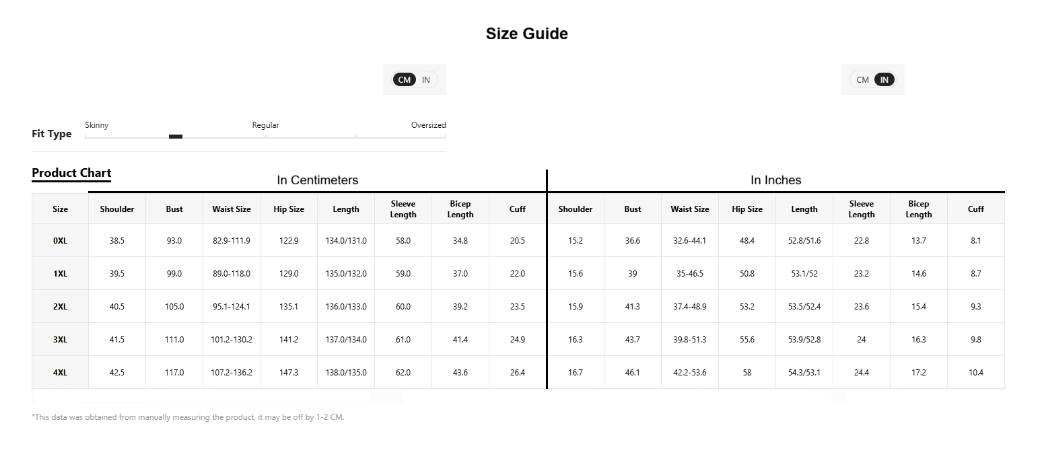Screen dimensions: 1040x471
Task: Click the Fit Type slider marker
Action: pos(176,137)
